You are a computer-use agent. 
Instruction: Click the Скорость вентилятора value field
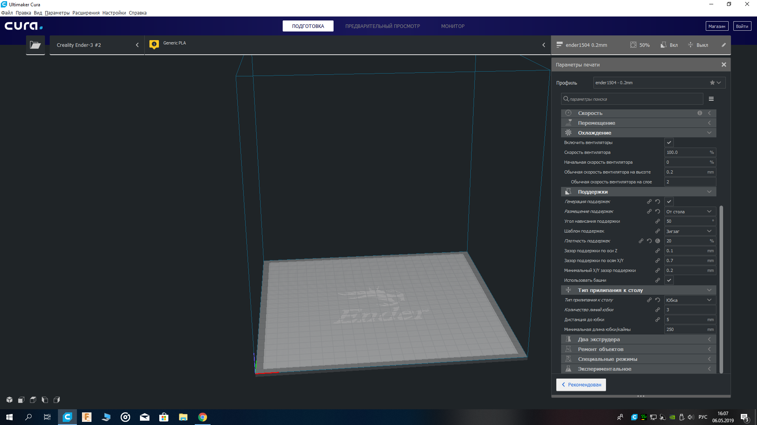tap(690, 152)
